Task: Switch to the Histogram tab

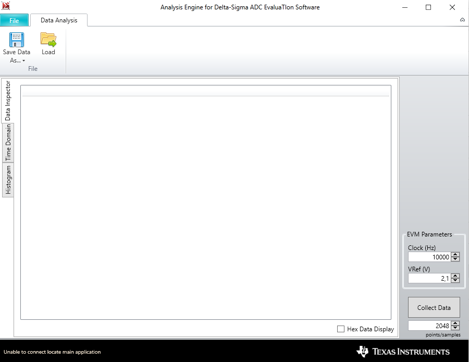Action: [8, 180]
